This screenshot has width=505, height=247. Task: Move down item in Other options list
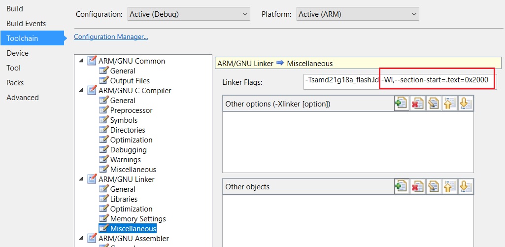tap(466, 104)
